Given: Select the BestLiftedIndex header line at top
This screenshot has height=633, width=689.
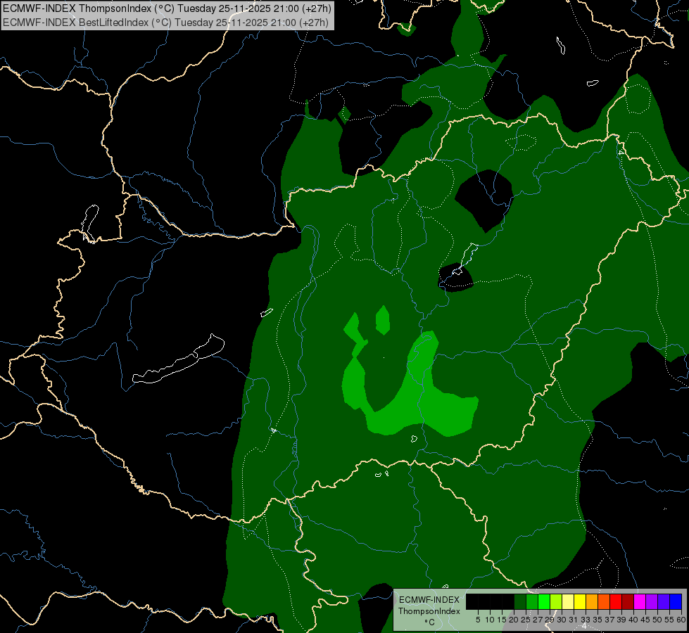Looking at the screenshot, I should (x=165, y=23).
